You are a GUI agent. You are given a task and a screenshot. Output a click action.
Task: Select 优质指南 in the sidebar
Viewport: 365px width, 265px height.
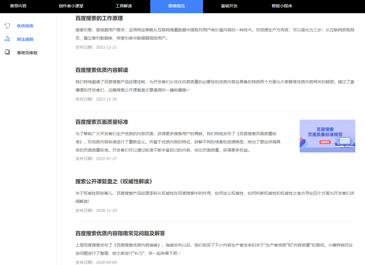click(x=25, y=26)
